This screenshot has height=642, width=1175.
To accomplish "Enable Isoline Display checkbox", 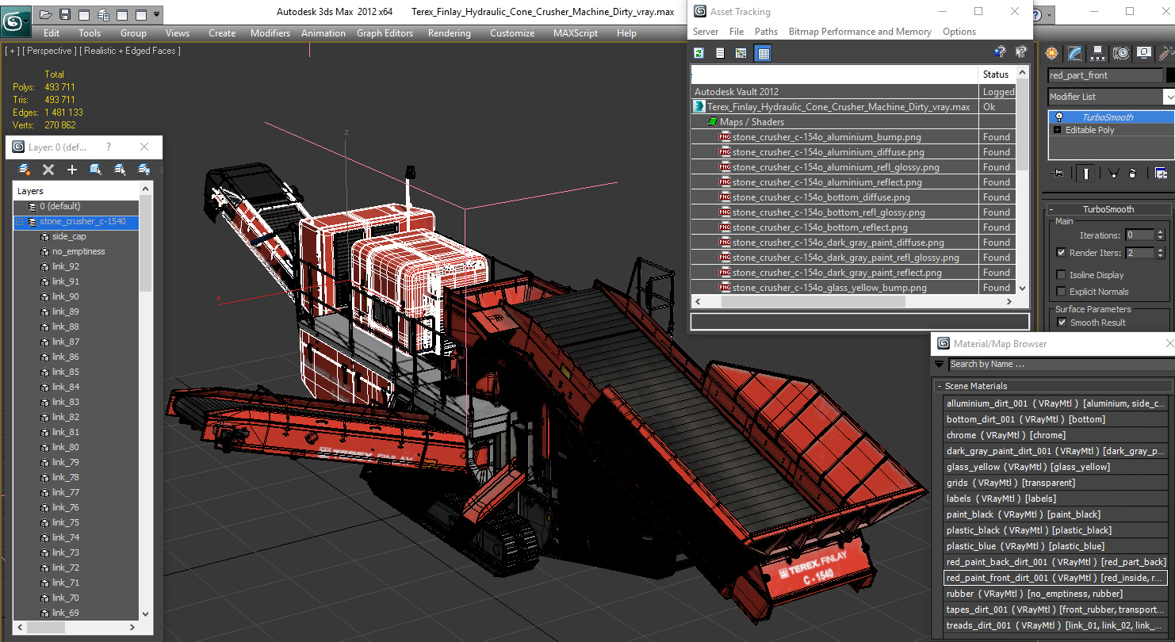I will click(1061, 275).
